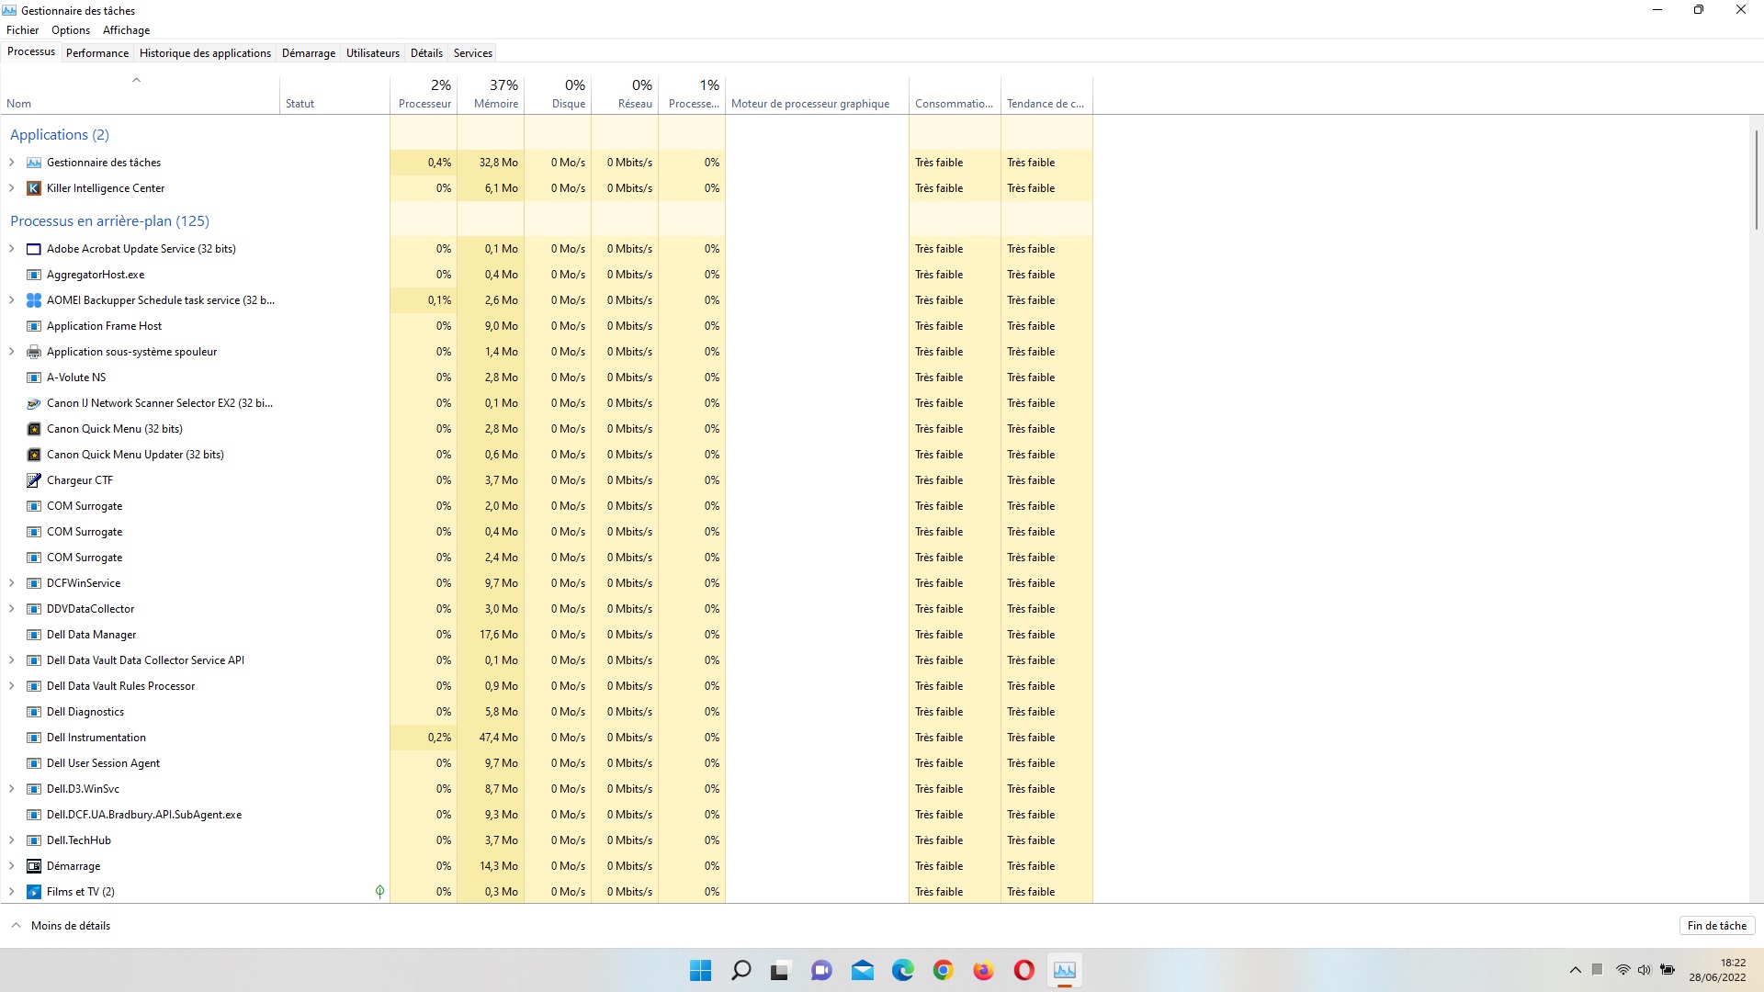This screenshot has height=992, width=1764.
Task: Sort by Moteur de processeur graphique column
Action: point(817,94)
